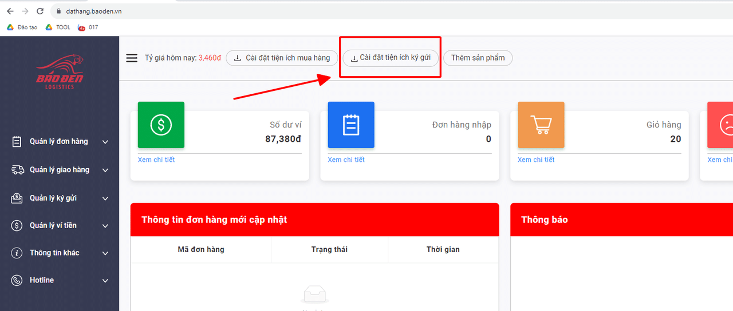The image size is (733, 311).
Task: Click the hamburger menu icon
Action: pyautogui.click(x=132, y=58)
